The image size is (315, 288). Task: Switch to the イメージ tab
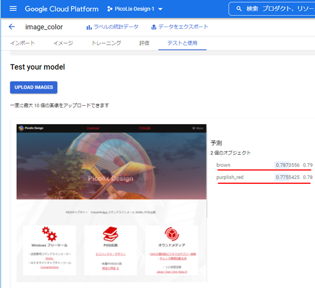coord(63,43)
